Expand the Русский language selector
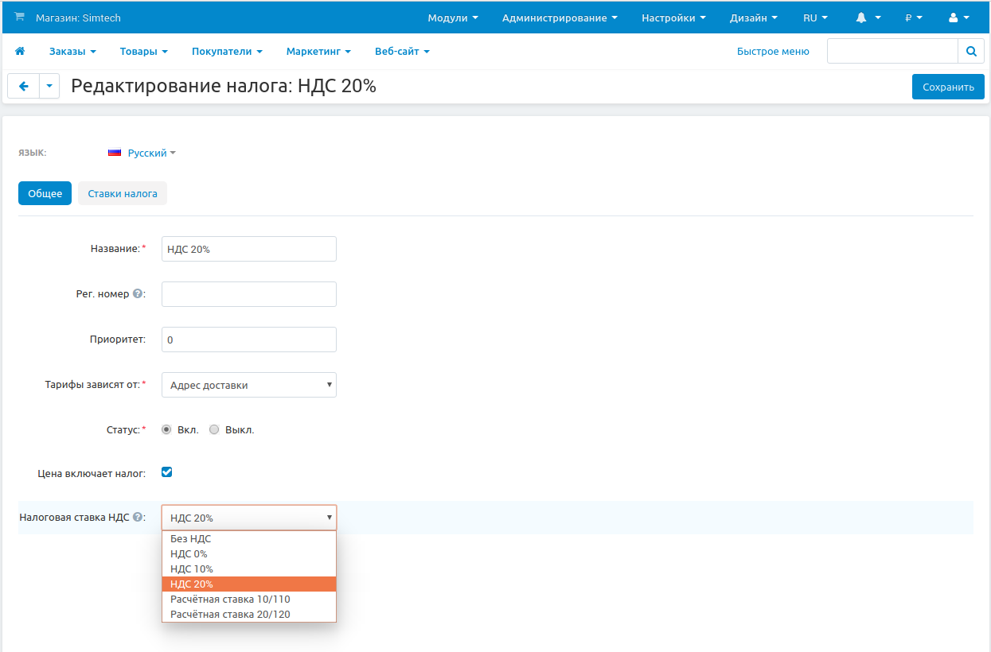Screen dimensions: 991x652 coord(143,153)
